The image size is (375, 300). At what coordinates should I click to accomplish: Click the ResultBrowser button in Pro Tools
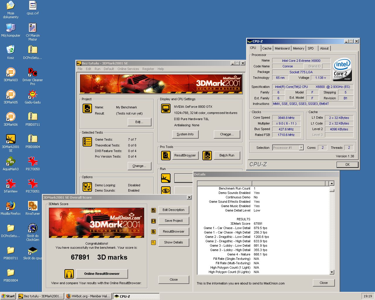click(185, 155)
